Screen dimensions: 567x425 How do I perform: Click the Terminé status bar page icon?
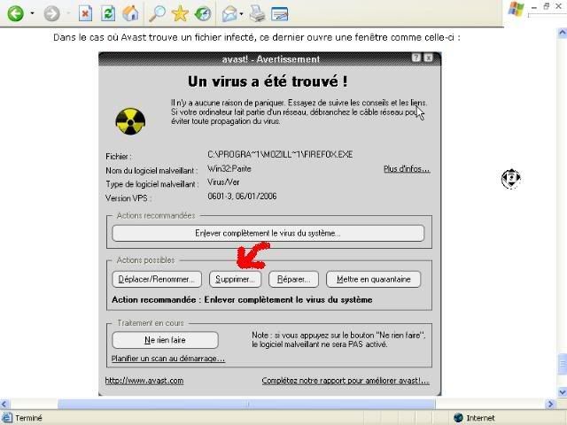tap(7, 417)
